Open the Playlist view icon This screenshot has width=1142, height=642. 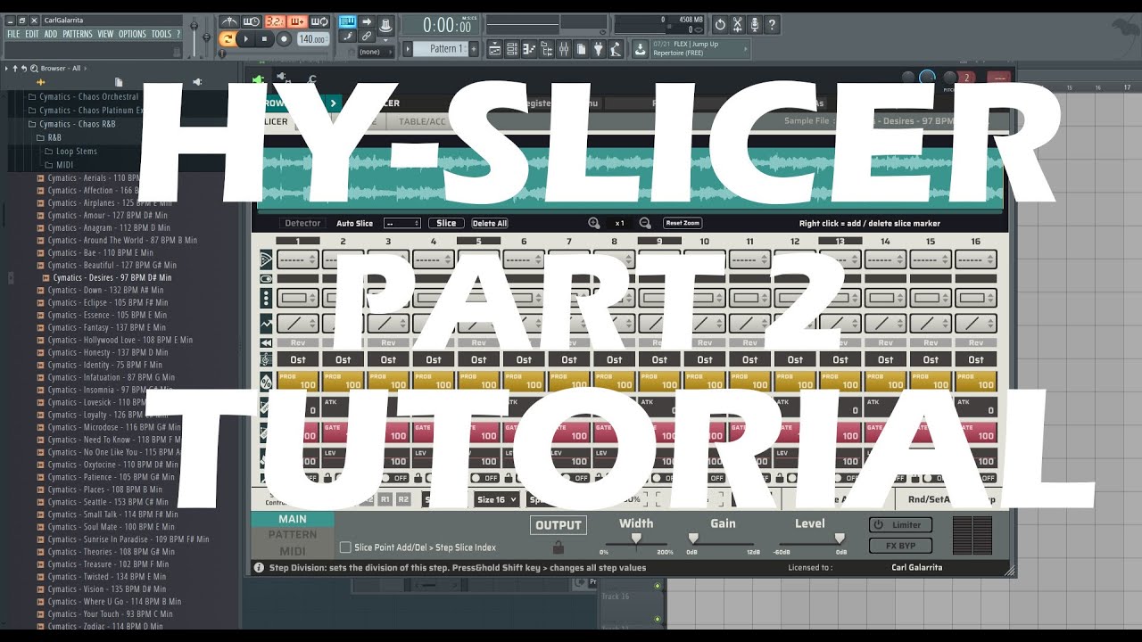[x=494, y=49]
